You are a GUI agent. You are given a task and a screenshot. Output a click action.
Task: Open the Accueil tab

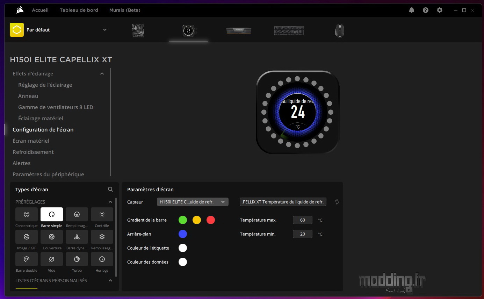[x=40, y=10]
